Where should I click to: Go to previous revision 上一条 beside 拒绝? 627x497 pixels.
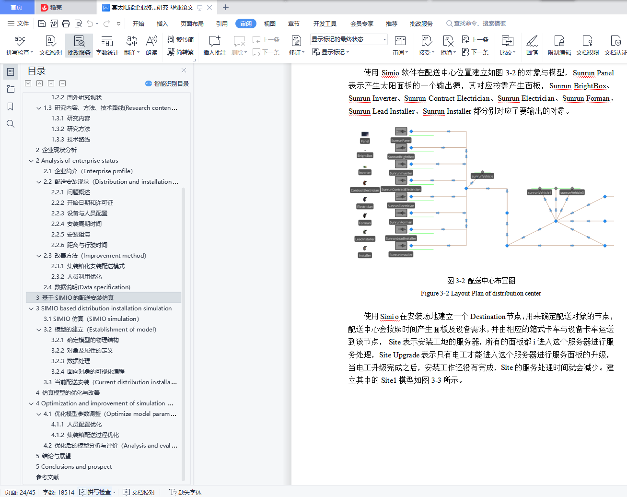pyautogui.click(x=475, y=40)
